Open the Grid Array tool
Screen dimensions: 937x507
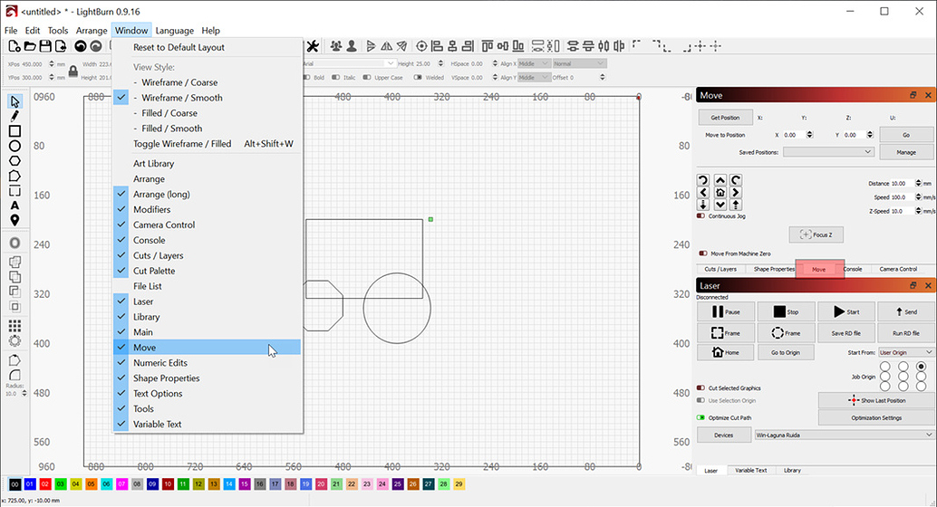click(x=14, y=325)
